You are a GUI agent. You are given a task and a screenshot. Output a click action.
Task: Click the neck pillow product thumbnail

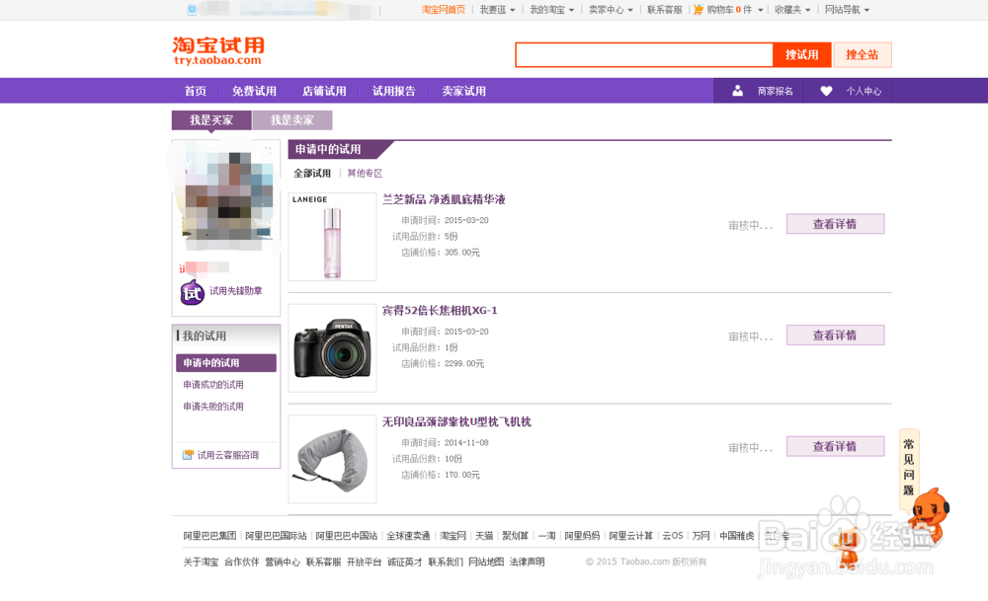(x=333, y=460)
